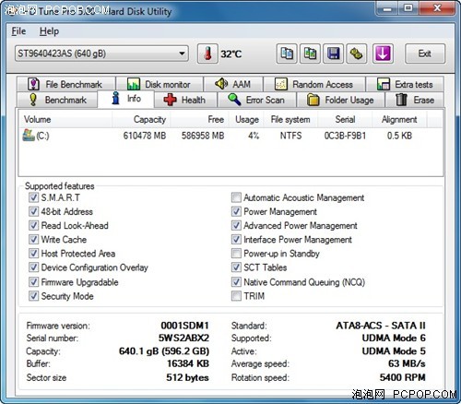Open the Folder Usage tab
461x404 pixels.
pyautogui.click(x=340, y=100)
